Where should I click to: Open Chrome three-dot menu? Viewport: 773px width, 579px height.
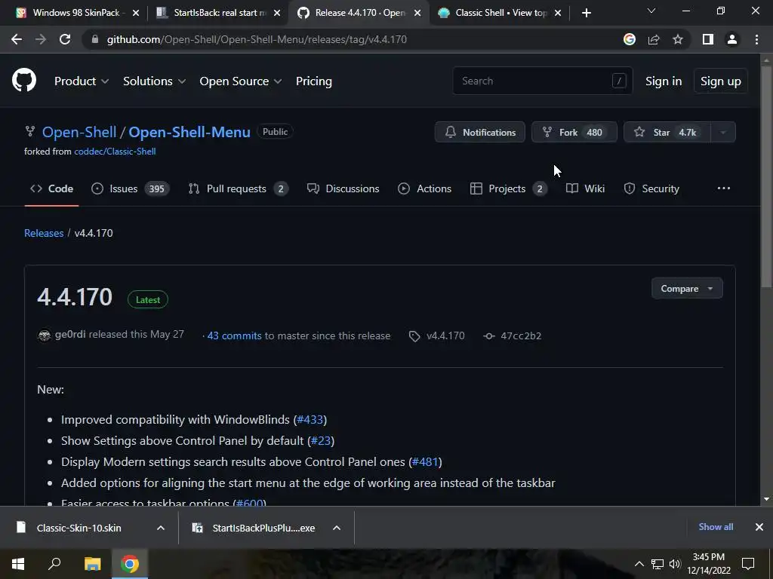tap(756, 39)
